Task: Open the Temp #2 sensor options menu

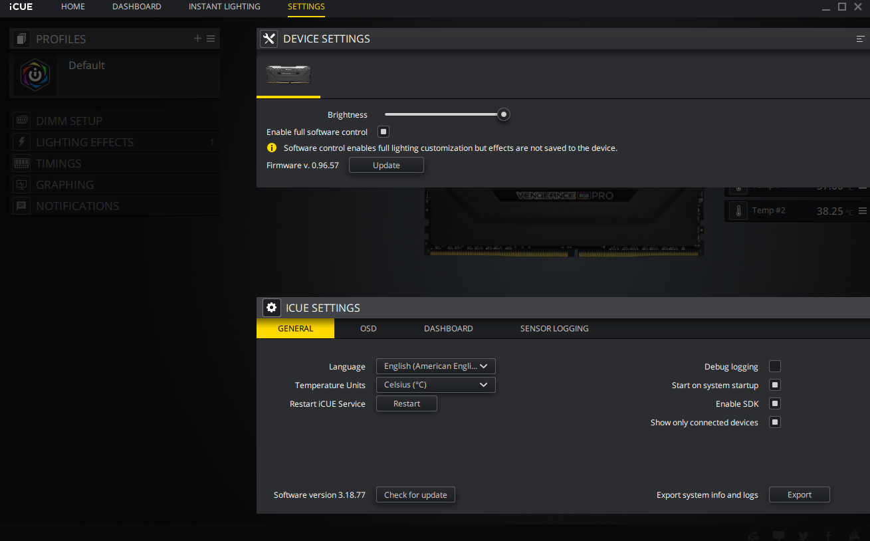Action: coord(863,211)
